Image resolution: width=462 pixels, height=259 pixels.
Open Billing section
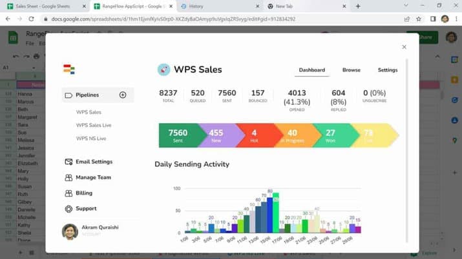click(x=84, y=193)
